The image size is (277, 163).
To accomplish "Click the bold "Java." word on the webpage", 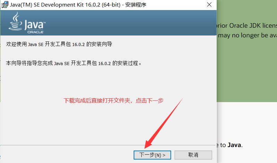I will tap(235, 145).
